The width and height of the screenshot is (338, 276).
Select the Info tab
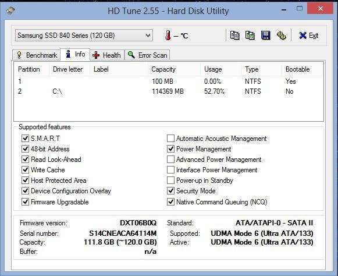point(75,54)
